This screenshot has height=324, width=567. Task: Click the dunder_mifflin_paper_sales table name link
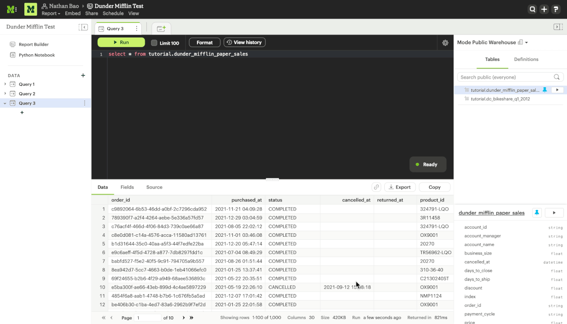click(492, 213)
